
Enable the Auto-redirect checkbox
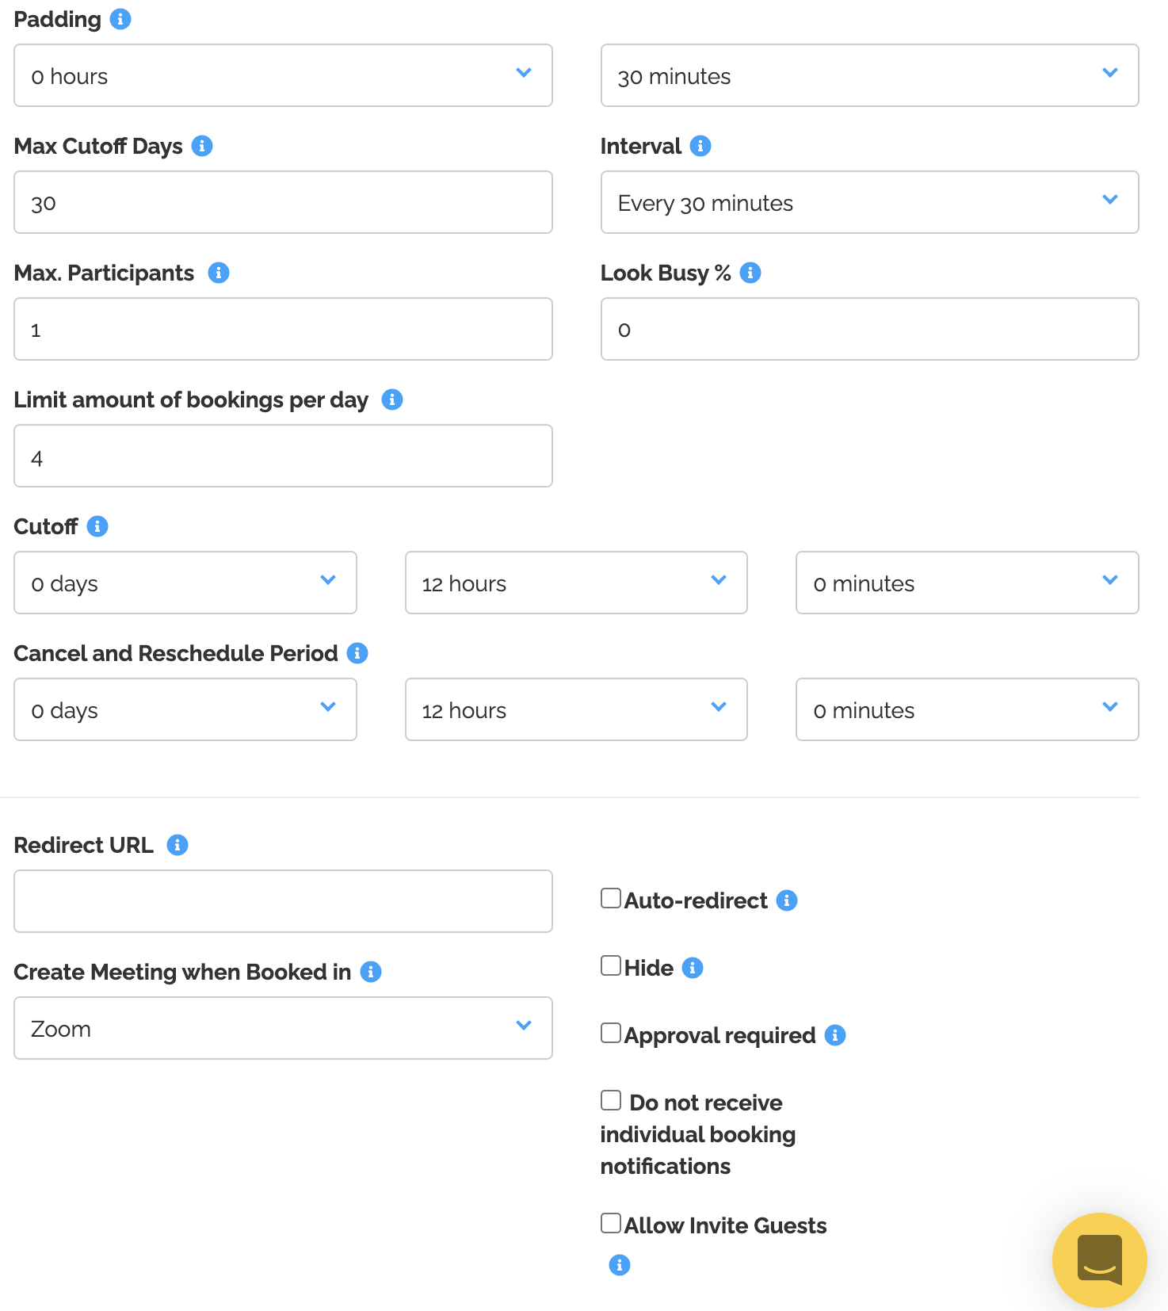[611, 898]
